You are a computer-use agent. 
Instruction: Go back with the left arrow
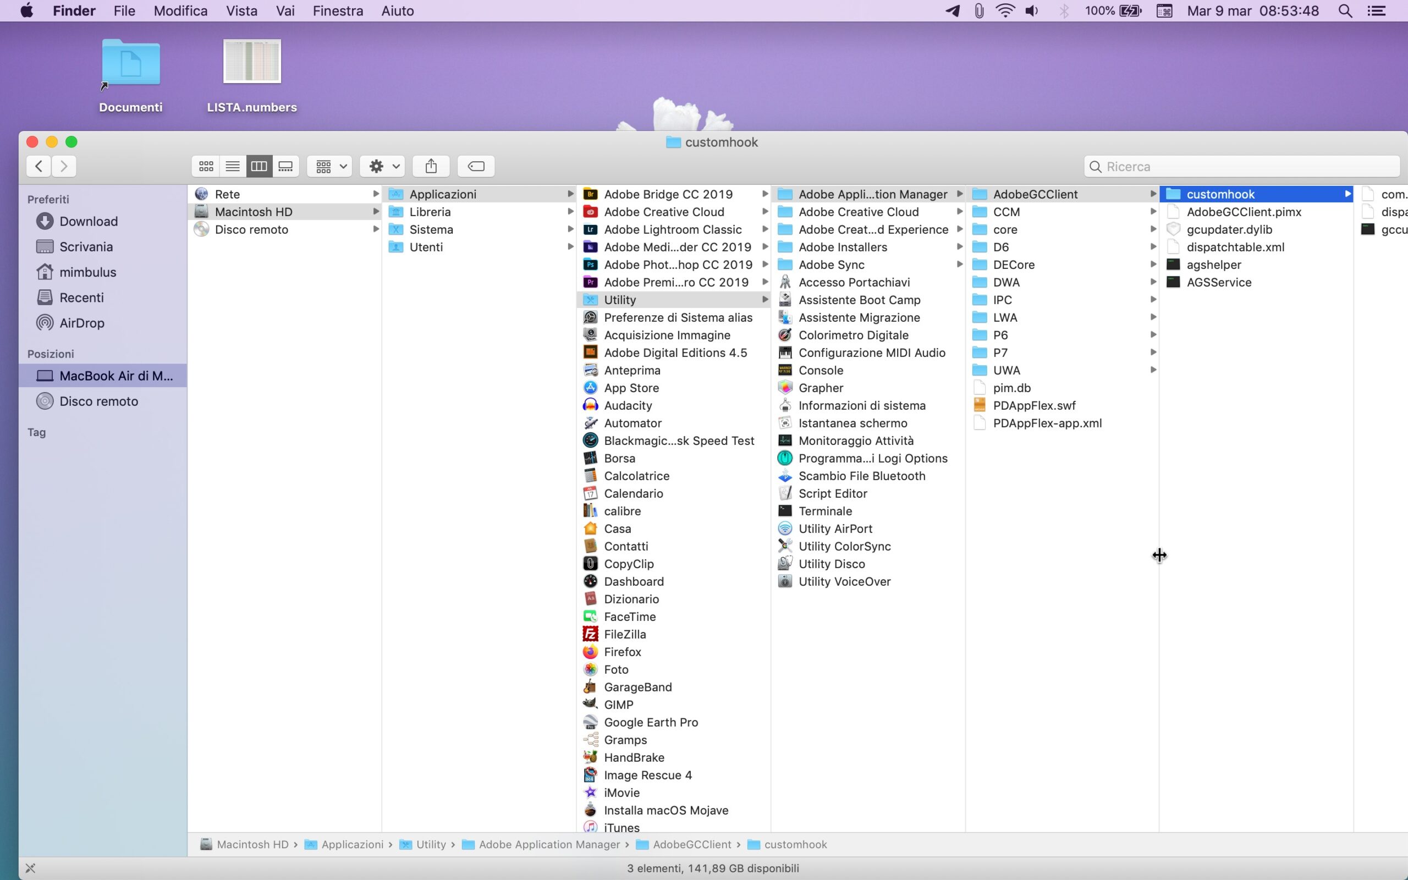(38, 167)
